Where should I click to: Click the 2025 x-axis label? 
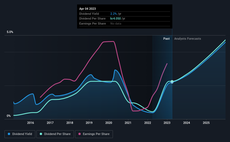pos(206,123)
